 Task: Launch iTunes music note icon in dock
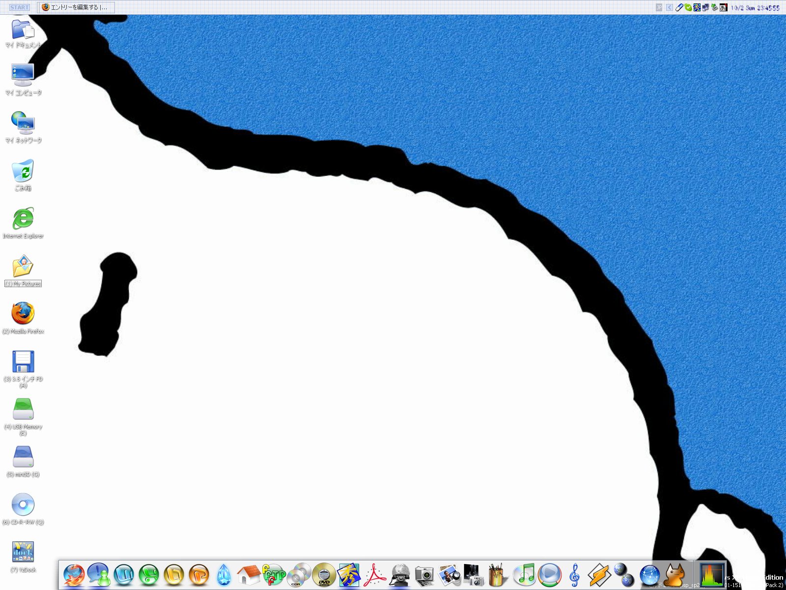pyautogui.click(x=524, y=574)
